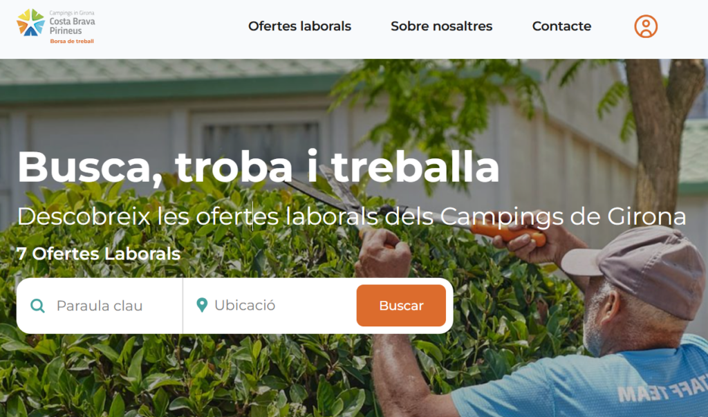Click the magnifying glass search icon

coord(37,306)
